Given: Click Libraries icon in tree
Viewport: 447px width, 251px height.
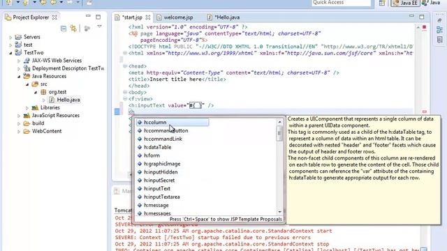Looking at the screenshot, I should [x=35, y=107].
